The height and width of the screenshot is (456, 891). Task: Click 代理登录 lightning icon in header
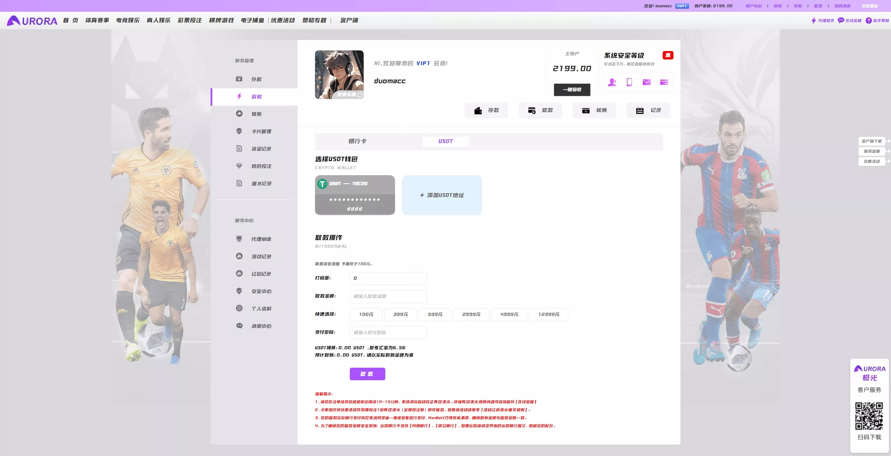pos(823,21)
